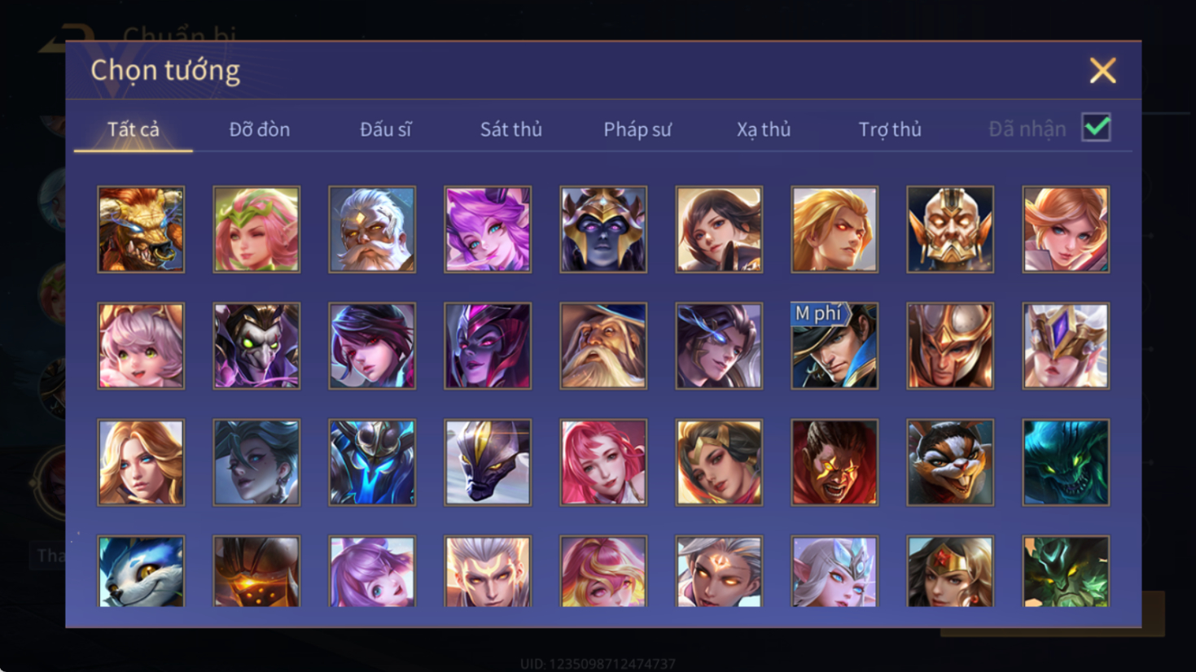Select the golden horned beast hero portrait
Image resolution: width=1196 pixels, height=672 pixels.
(141, 229)
